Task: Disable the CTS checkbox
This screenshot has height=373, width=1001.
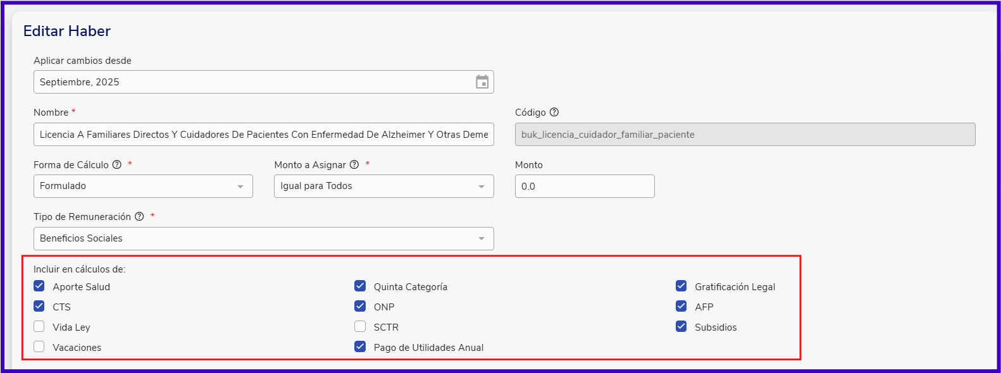Action: point(39,306)
